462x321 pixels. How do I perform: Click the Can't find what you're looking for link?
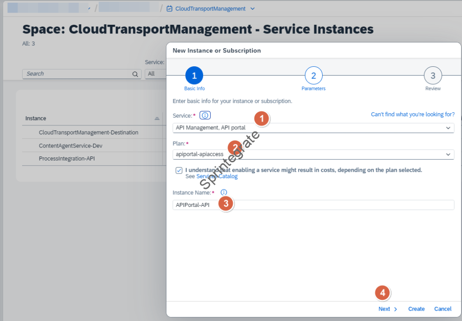(412, 114)
